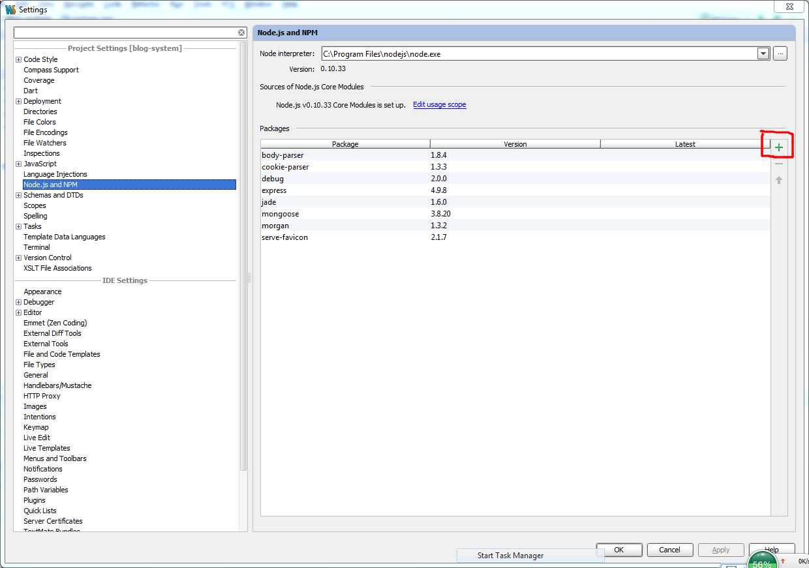Open the Edit usage scope link
The image size is (809, 568).
coord(440,104)
